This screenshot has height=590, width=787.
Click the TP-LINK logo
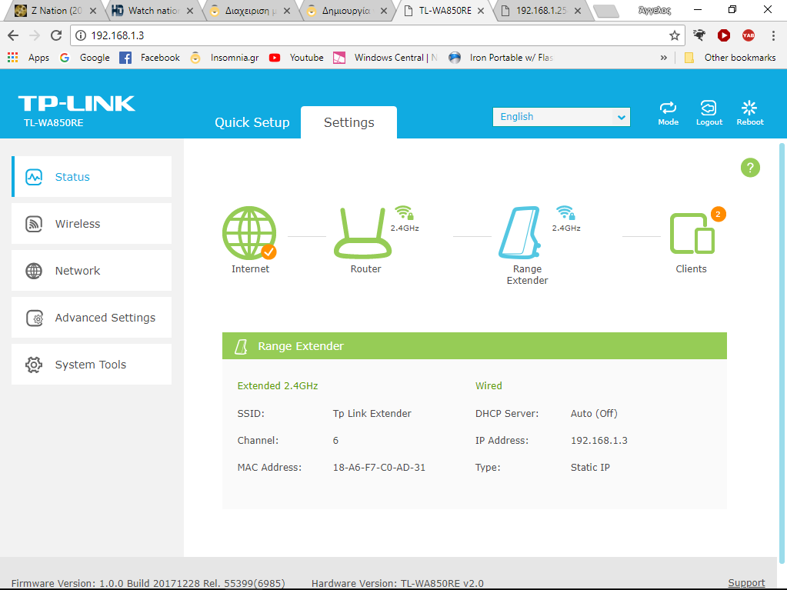coord(77,103)
